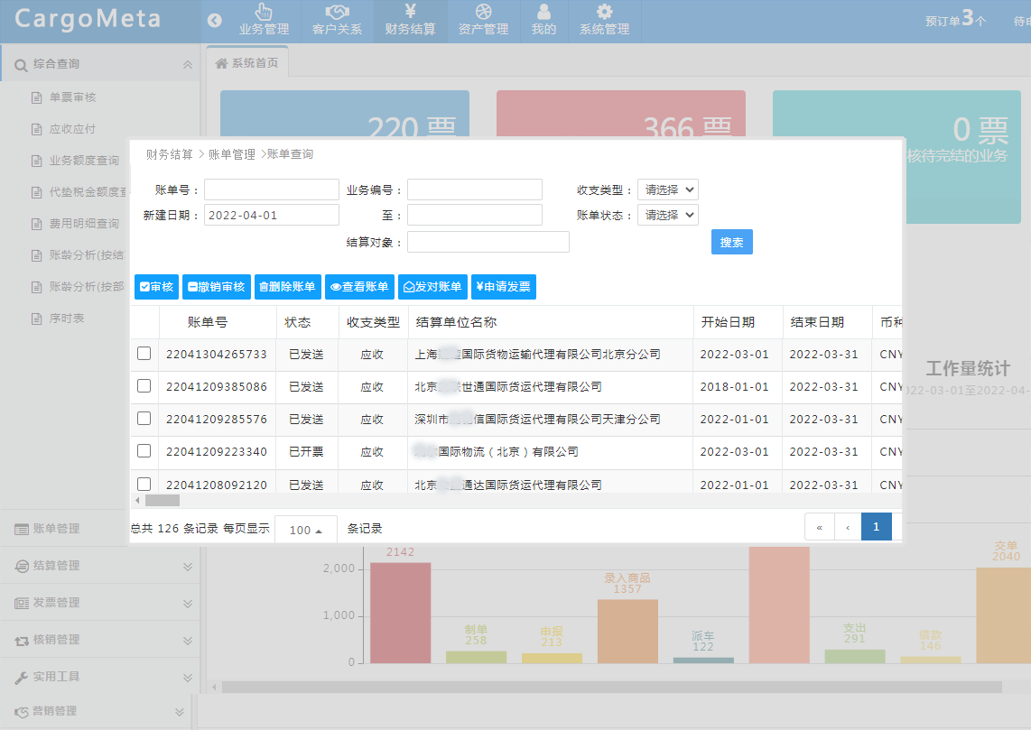Expand the 核销管理 chevron
This screenshot has width=1031, height=730.
pyautogui.click(x=188, y=641)
